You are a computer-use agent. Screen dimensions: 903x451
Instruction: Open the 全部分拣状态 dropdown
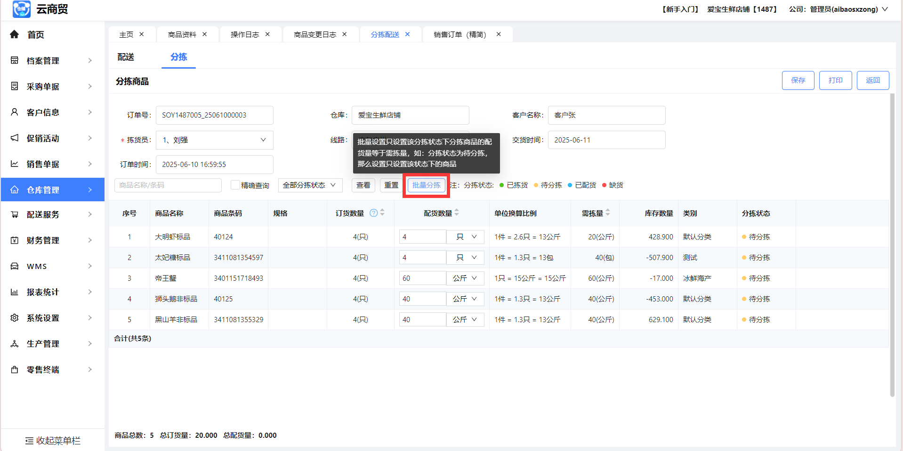tap(309, 185)
